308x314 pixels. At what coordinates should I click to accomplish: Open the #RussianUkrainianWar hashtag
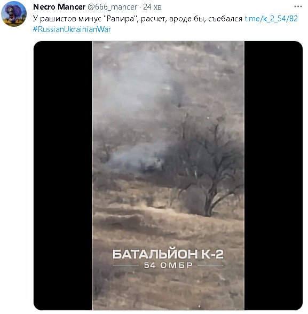(72, 29)
